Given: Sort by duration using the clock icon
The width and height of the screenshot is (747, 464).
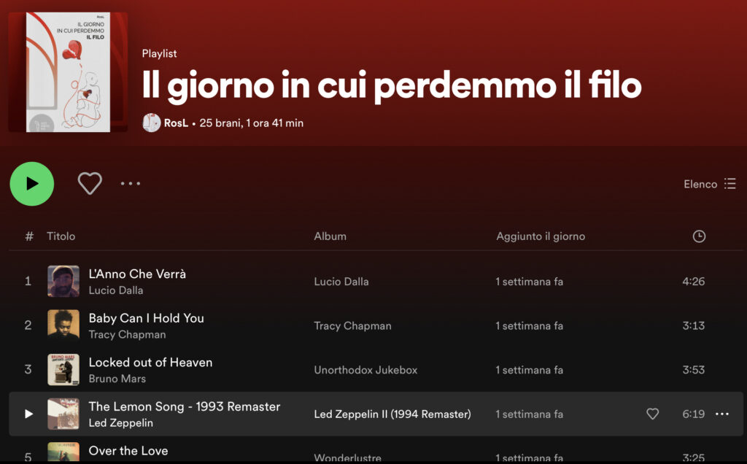Looking at the screenshot, I should point(699,236).
